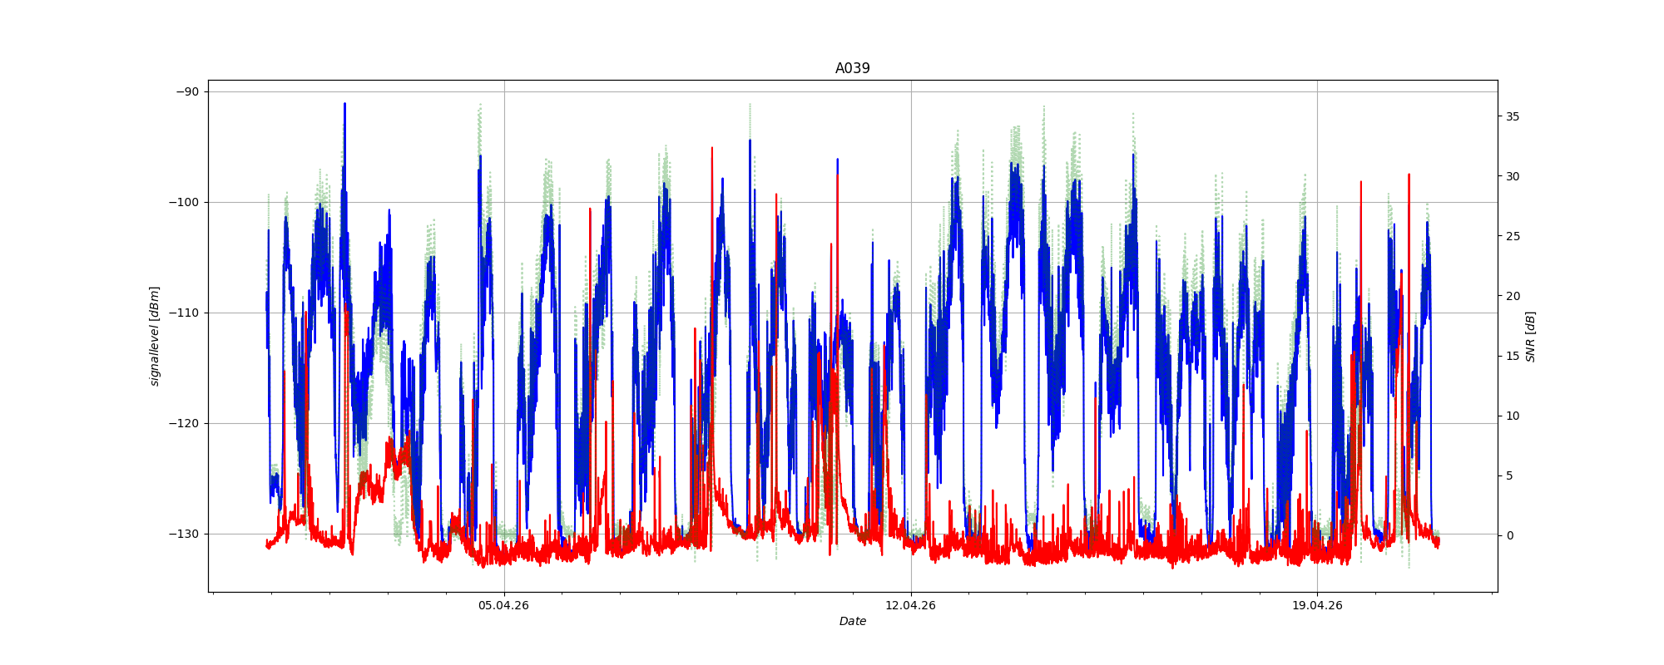Click the −130 left axis tick label
This screenshot has height=665, width=1664.
coord(184,534)
